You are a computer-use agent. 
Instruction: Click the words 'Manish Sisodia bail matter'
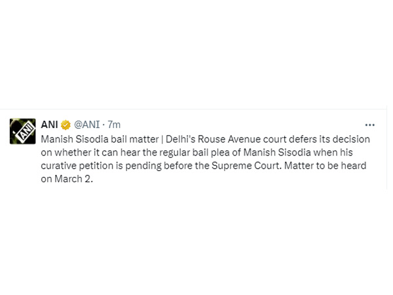point(100,139)
